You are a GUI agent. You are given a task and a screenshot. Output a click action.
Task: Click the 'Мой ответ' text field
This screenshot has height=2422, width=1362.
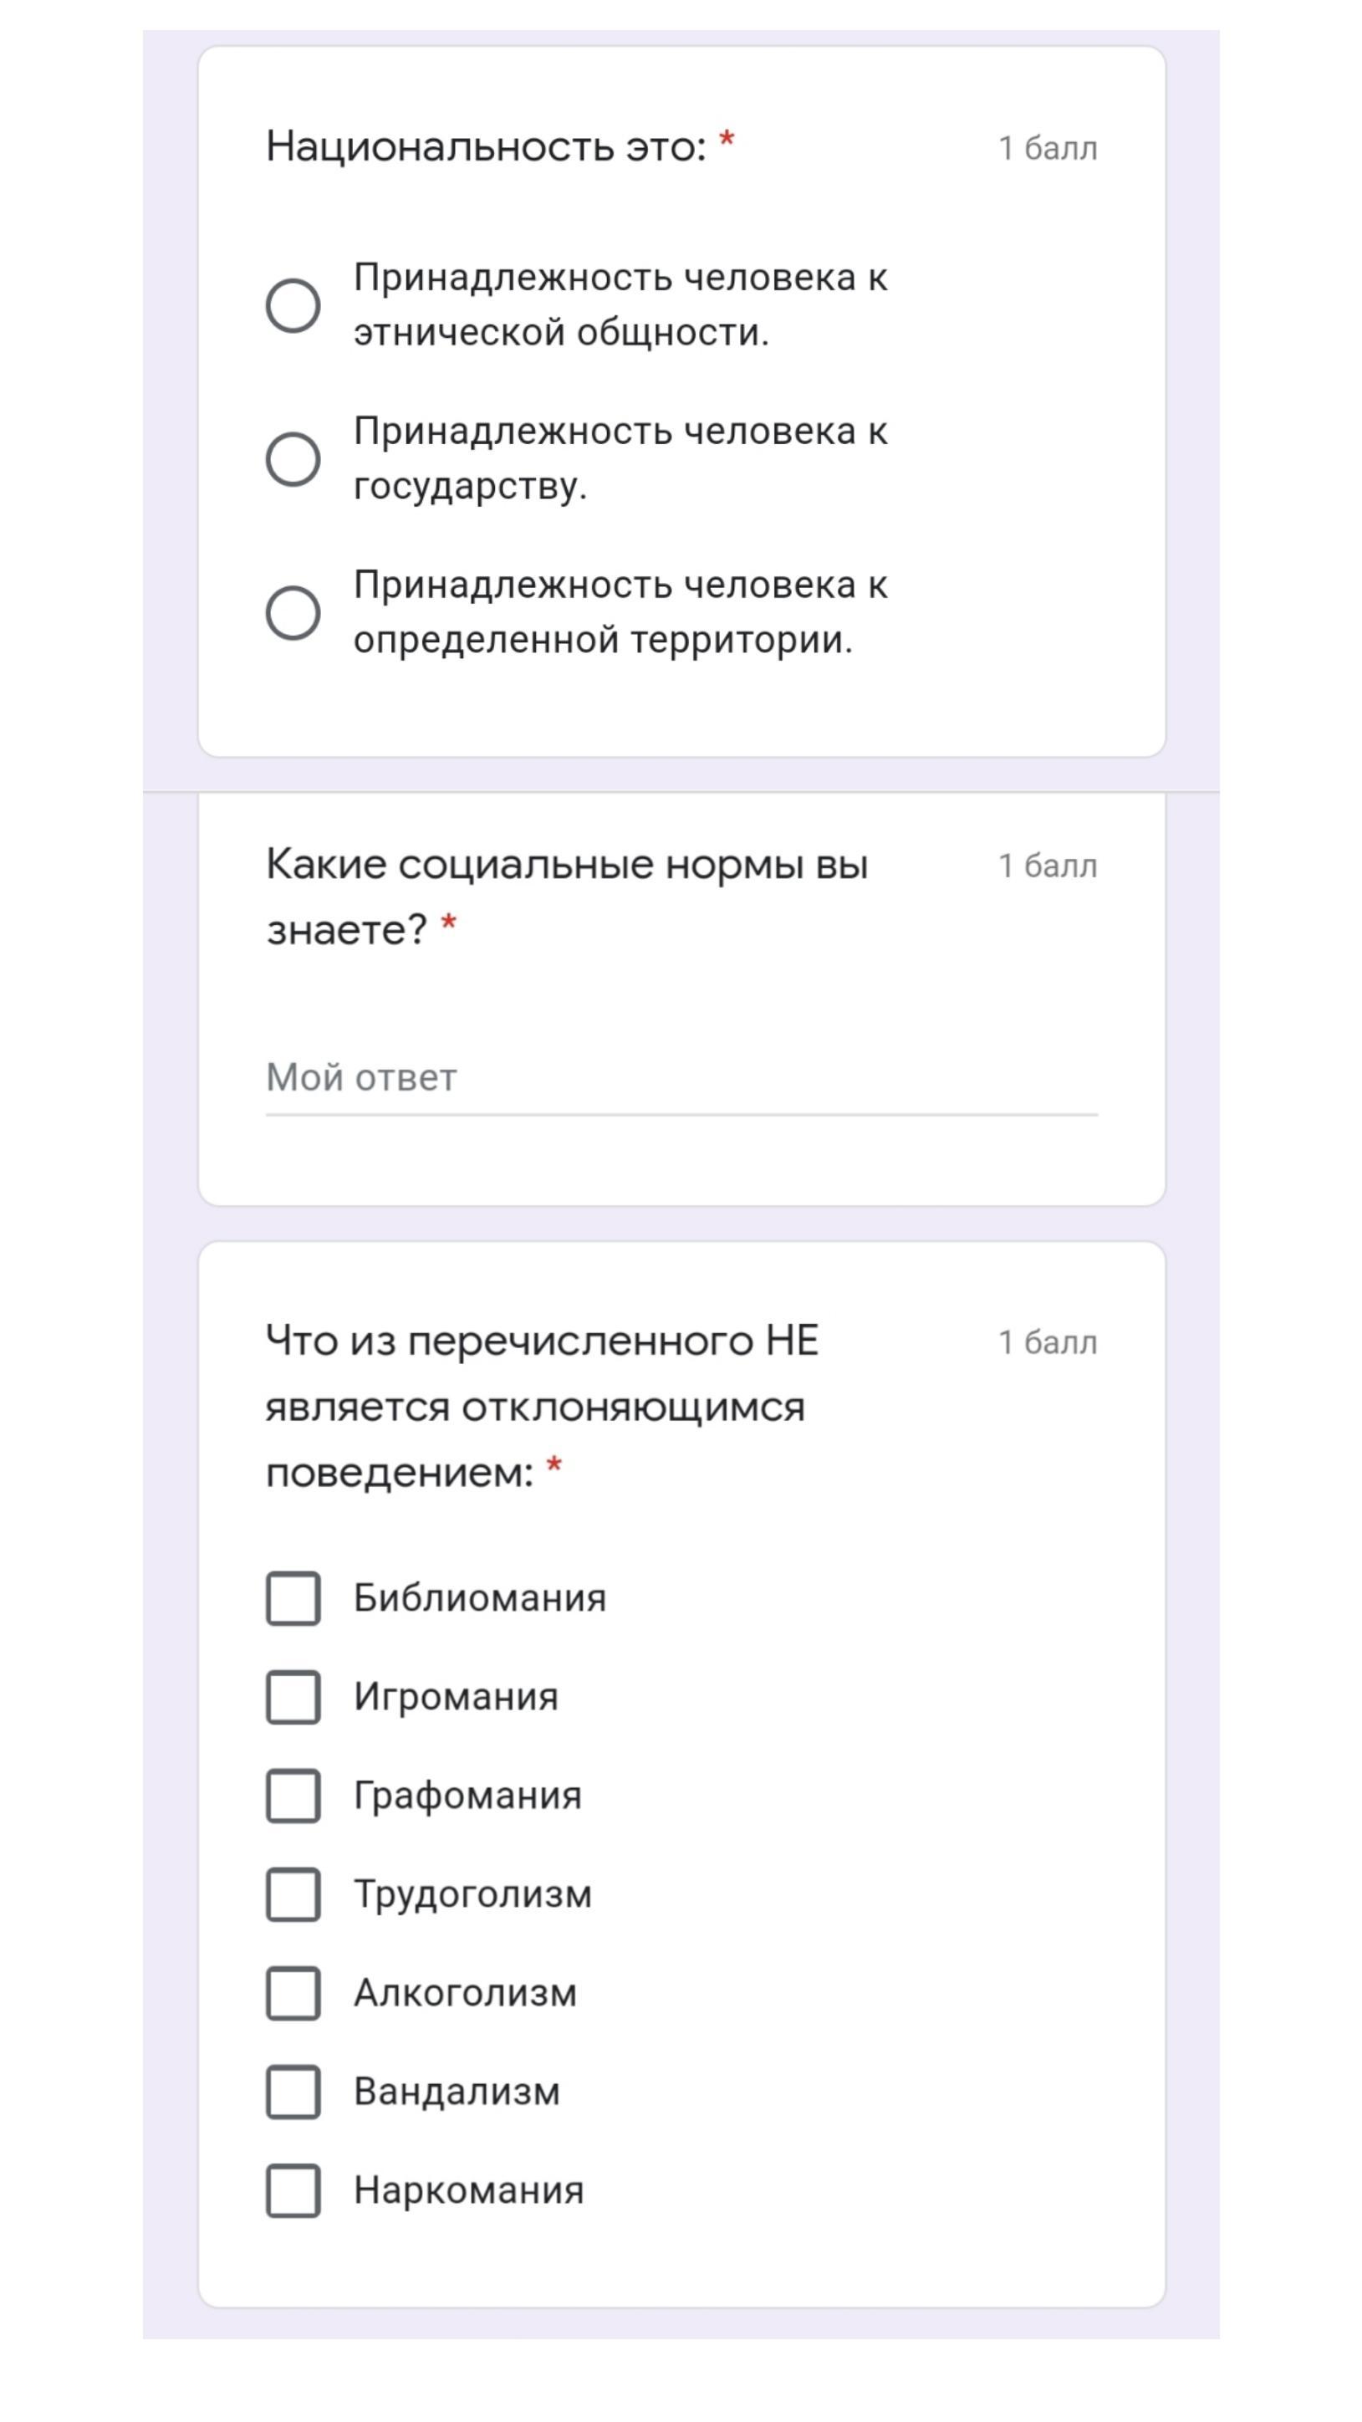(x=681, y=1078)
